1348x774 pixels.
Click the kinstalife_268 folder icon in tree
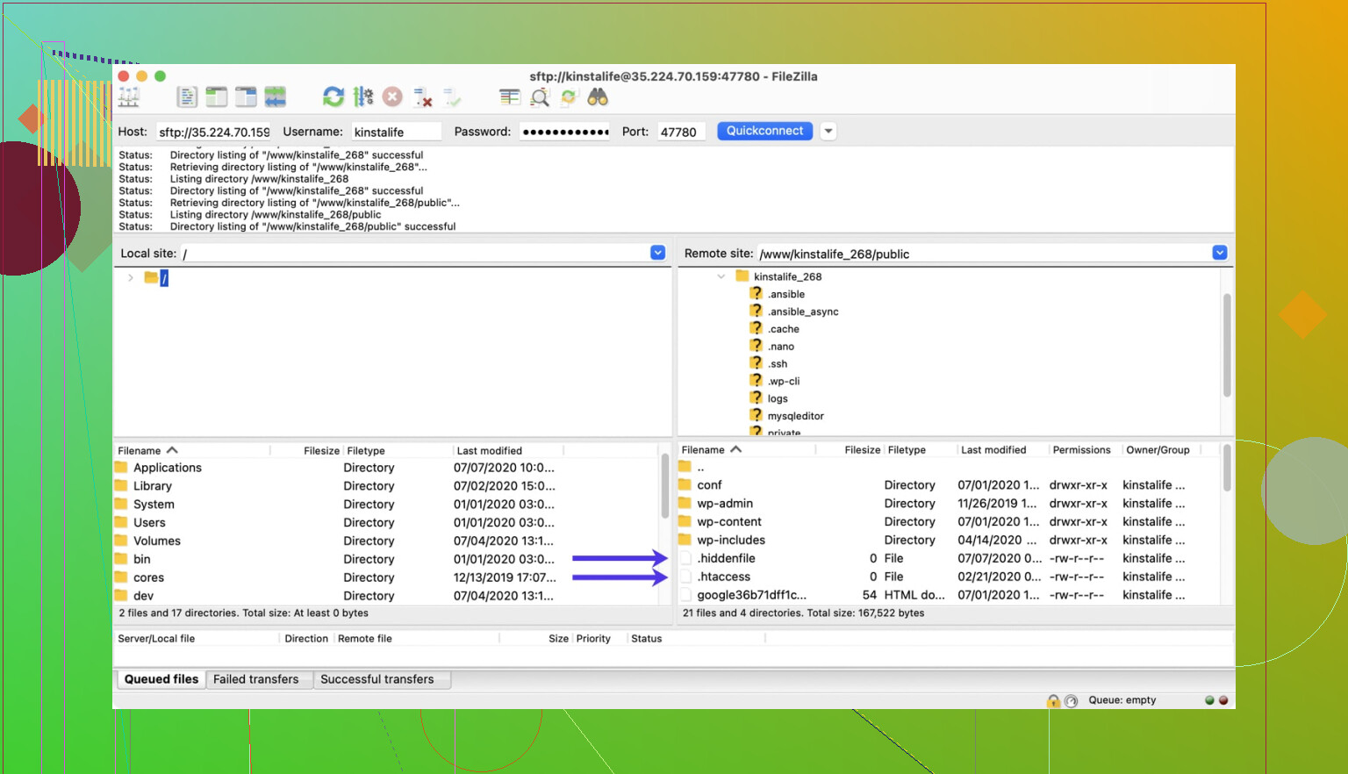click(x=742, y=276)
